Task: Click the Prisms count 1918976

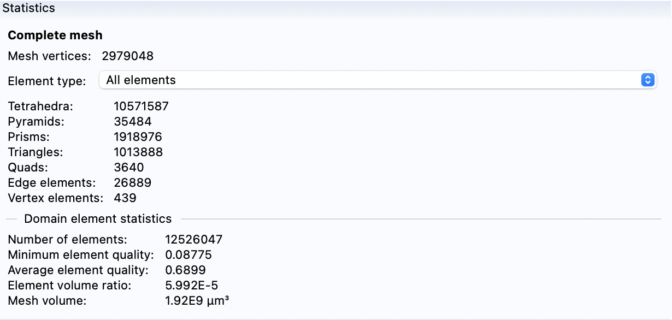Action: [138, 137]
